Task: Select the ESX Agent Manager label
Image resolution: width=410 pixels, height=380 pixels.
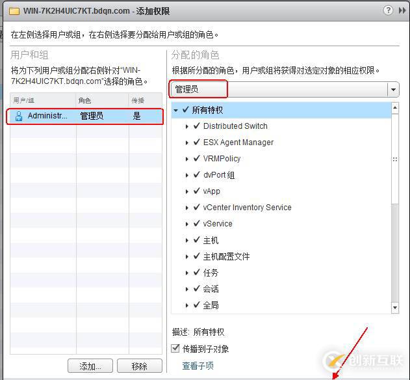Action: (238, 142)
